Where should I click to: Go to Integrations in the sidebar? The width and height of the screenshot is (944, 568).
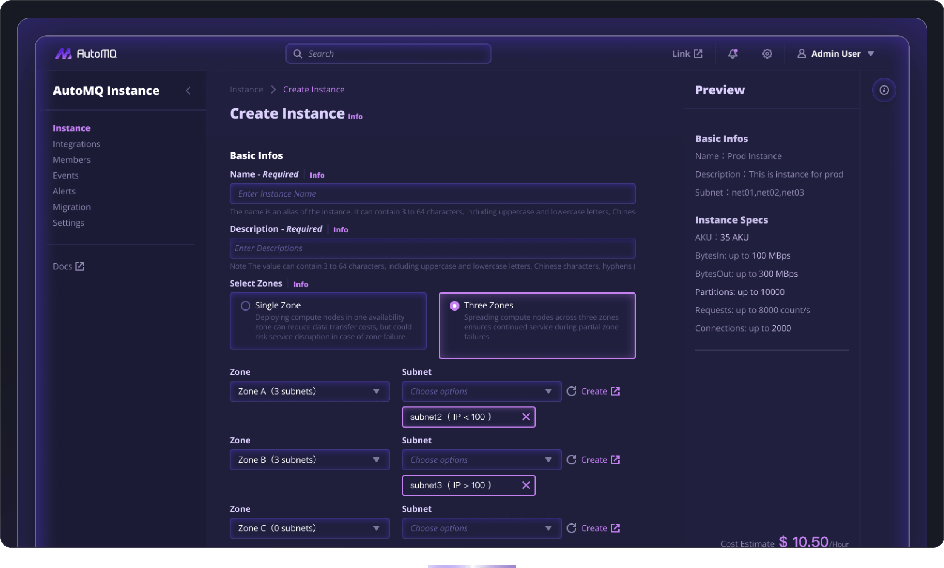(77, 144)
